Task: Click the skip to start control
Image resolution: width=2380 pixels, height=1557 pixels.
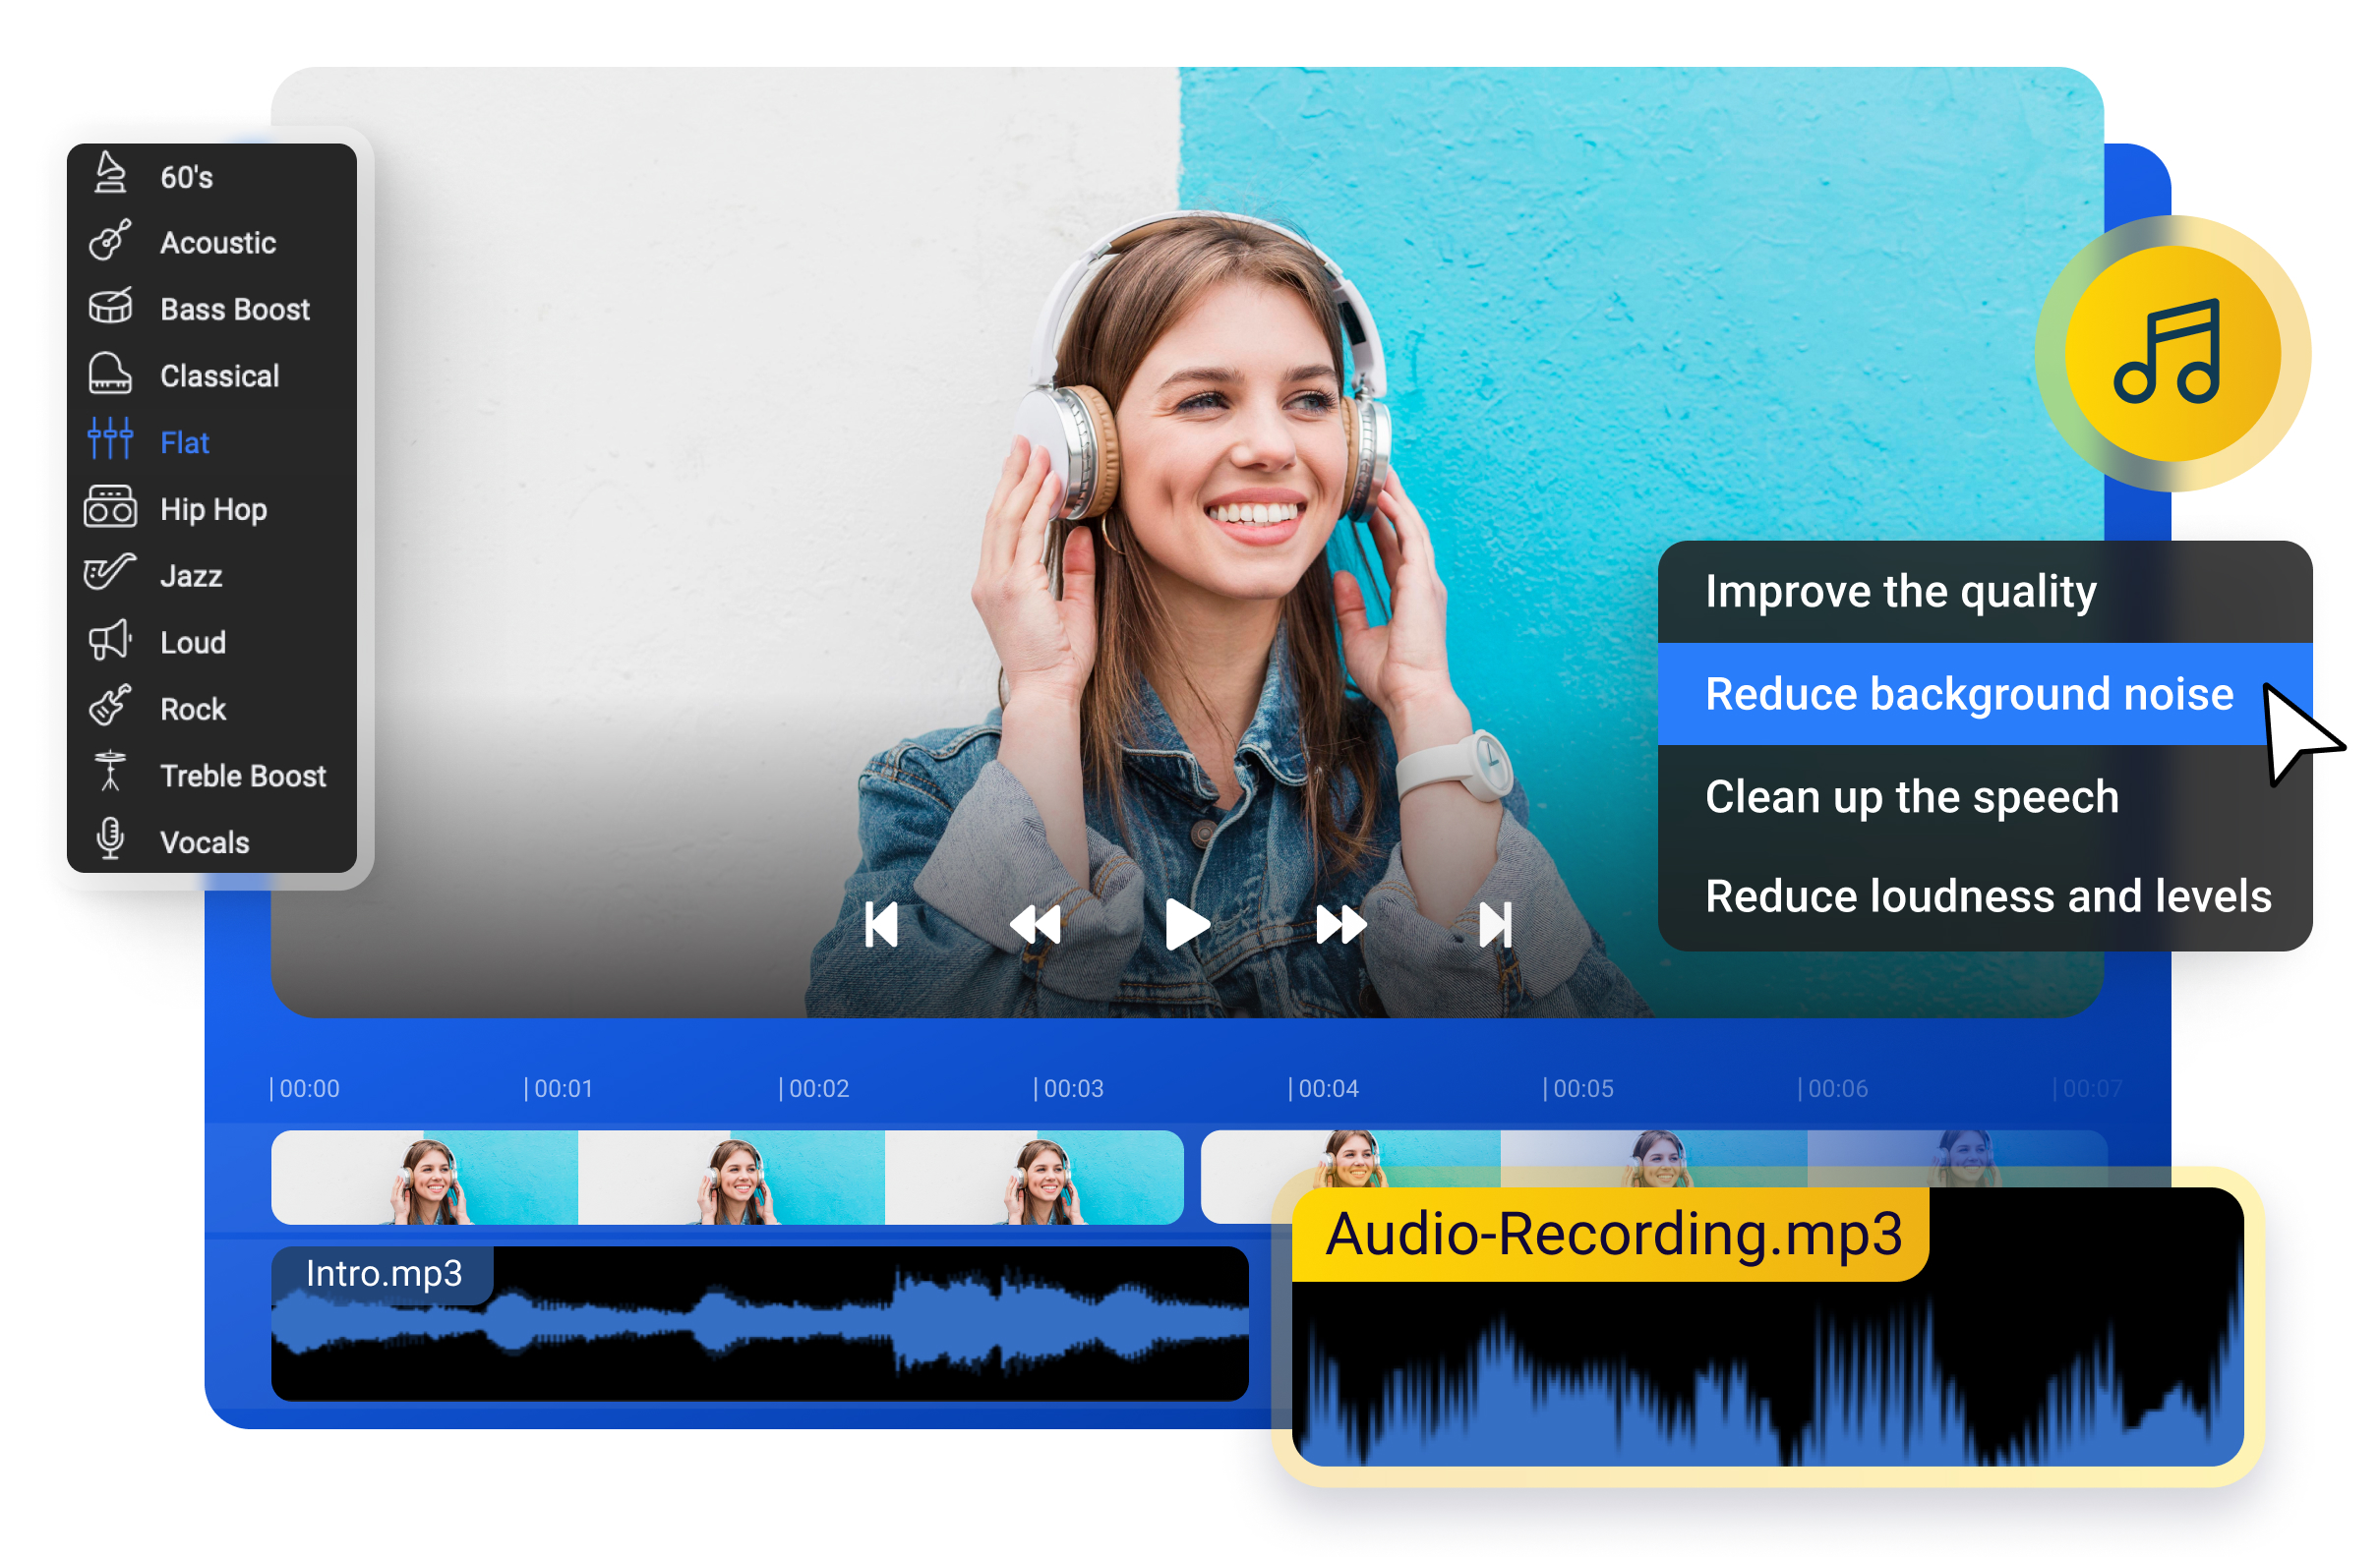Action: pyautogui.click(x=884, y=923)
